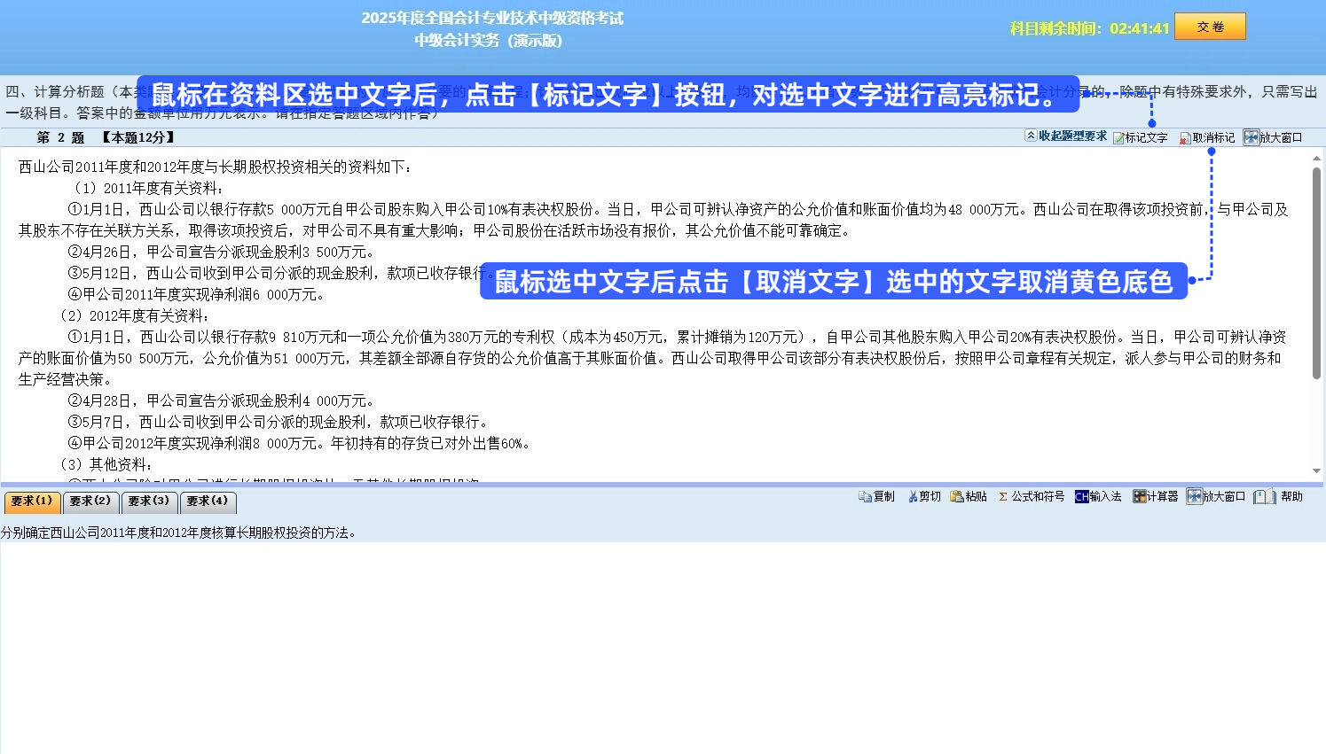Click the 交卷 submit exam button
This screenshot has width=1326, height=754.
coord(1208,26)
